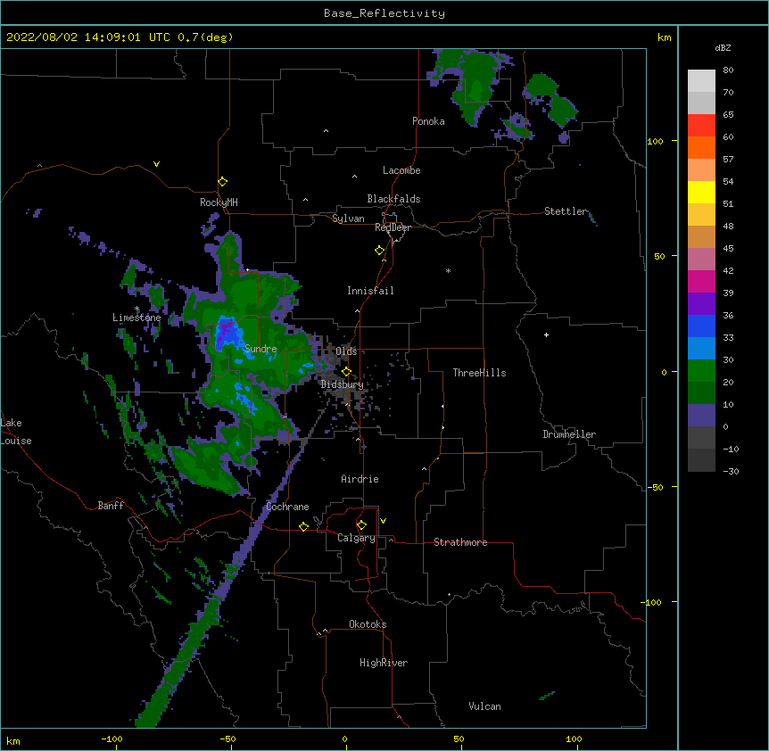The height and width of the screenshot is (751, 769).
Task: Click the yellow station marker above Calgary label
Action: point(361,525)
